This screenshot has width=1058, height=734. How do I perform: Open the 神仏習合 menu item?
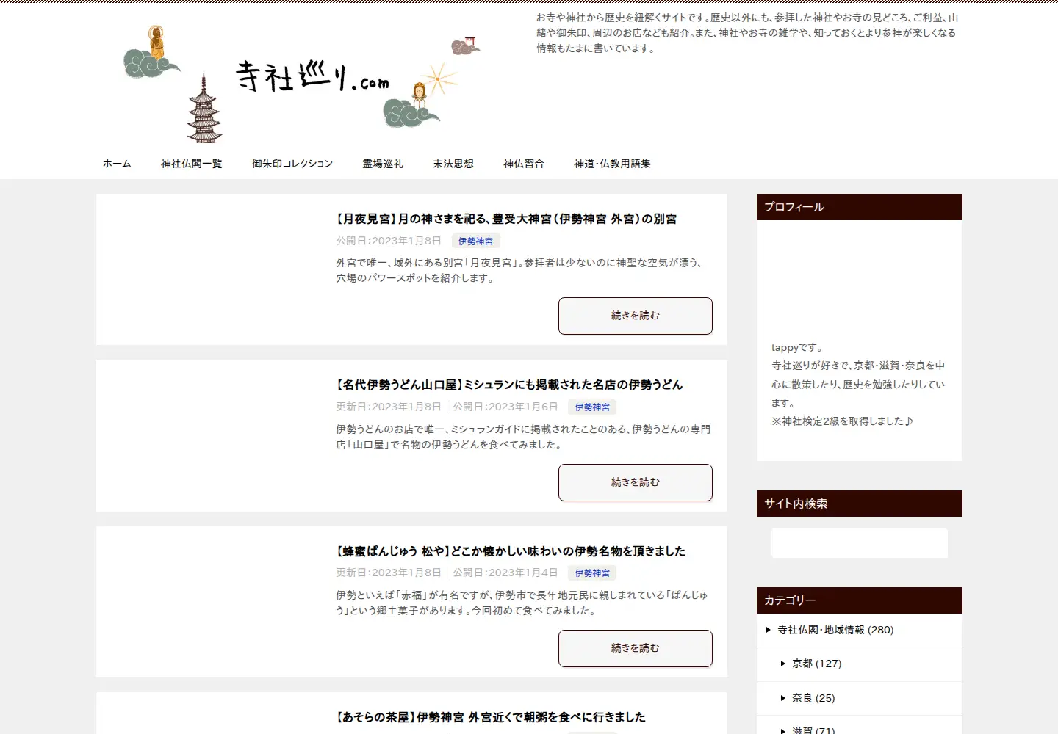coord(524,164)
